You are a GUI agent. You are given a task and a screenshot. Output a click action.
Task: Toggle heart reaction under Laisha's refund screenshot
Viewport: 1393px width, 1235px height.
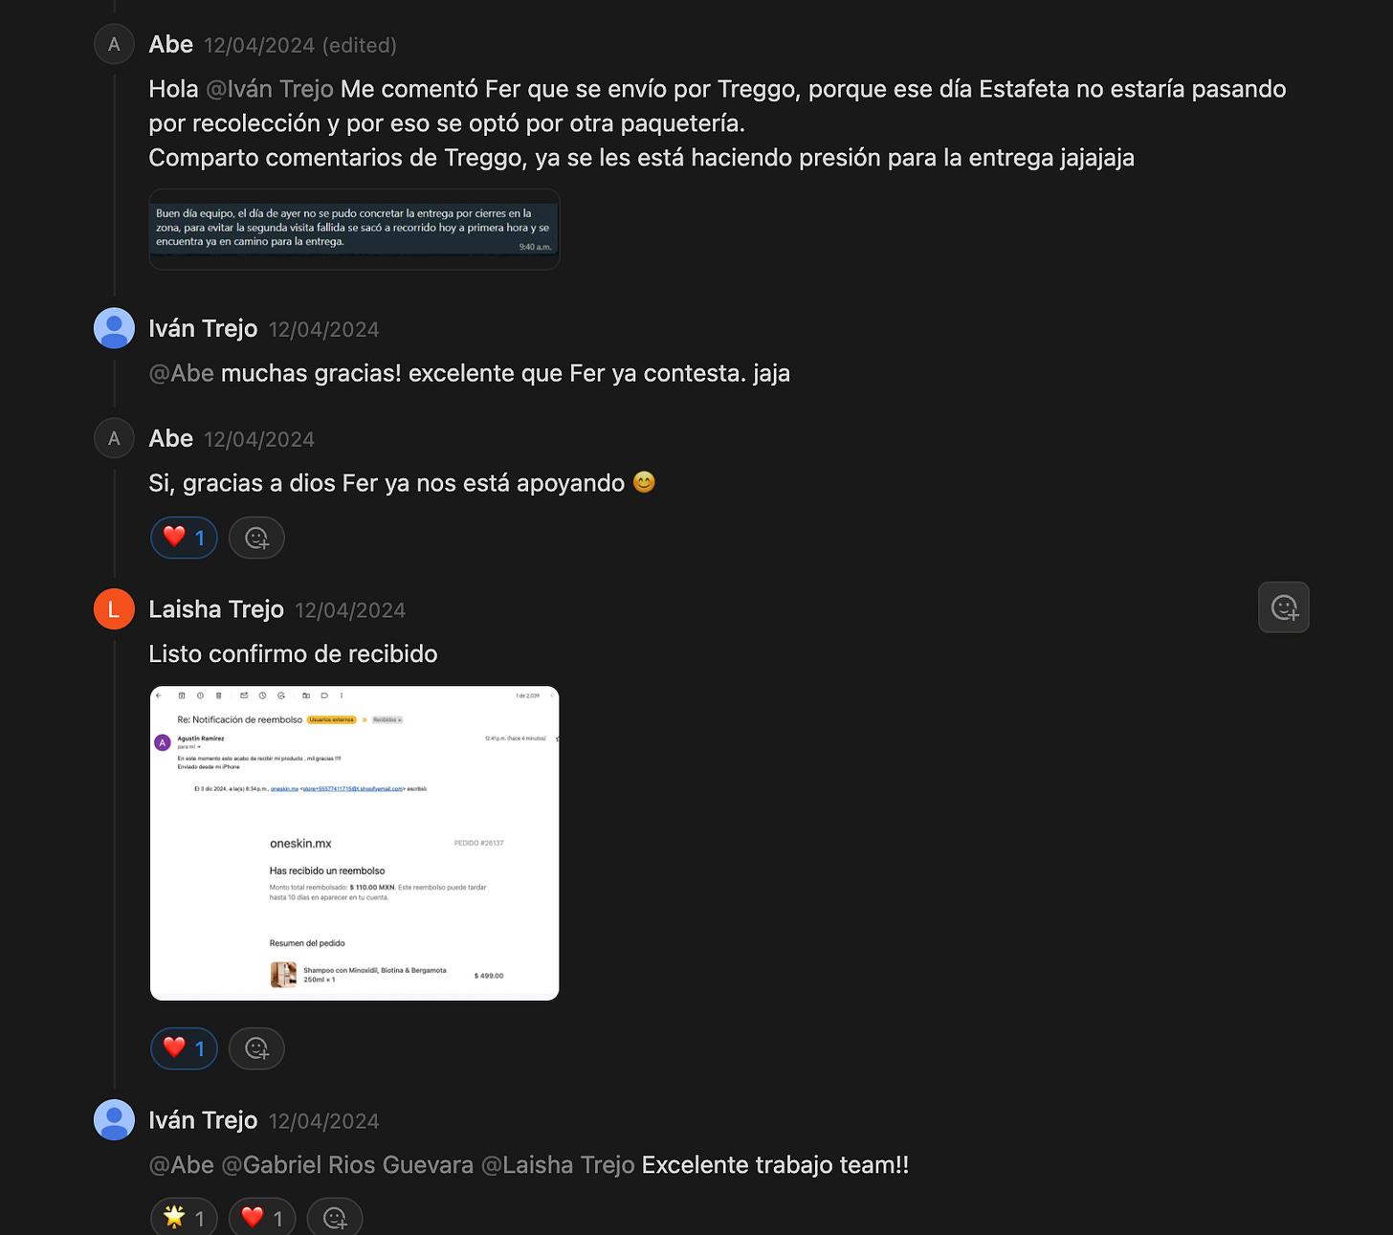pos(185,1048)
